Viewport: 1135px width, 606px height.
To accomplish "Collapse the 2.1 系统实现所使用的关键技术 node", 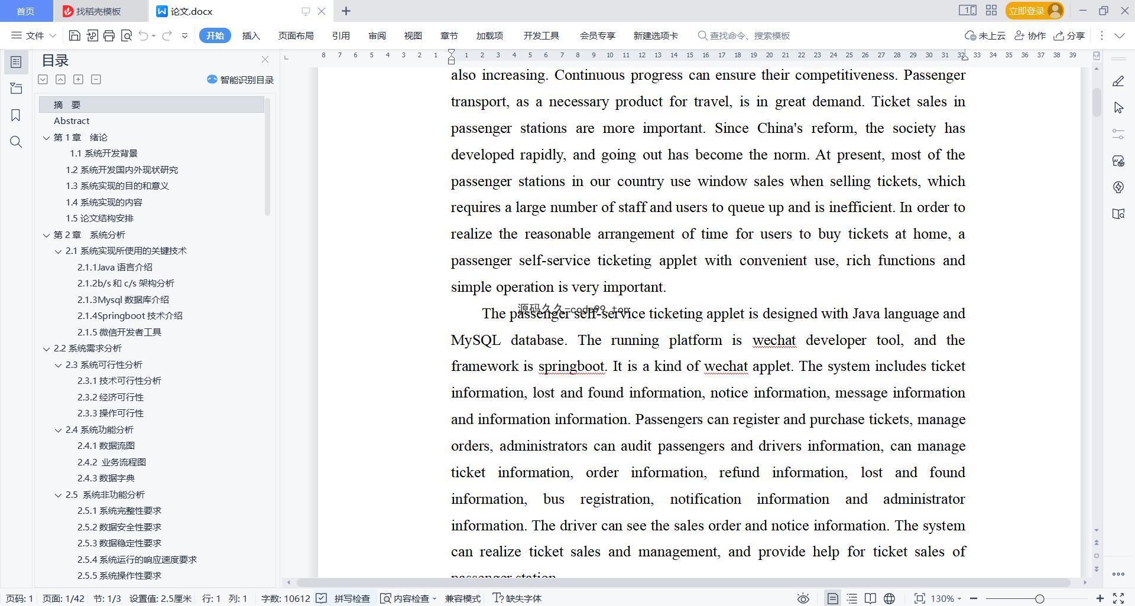I will tap(59, 251).
